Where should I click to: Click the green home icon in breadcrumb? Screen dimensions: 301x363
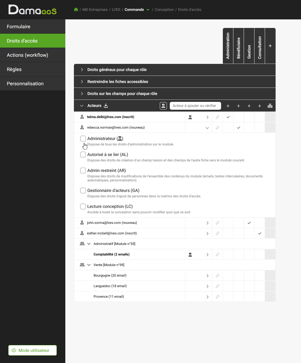(76, 9)
